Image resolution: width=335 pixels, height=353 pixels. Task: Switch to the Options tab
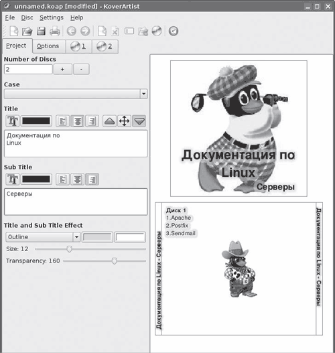coord(48,46)
